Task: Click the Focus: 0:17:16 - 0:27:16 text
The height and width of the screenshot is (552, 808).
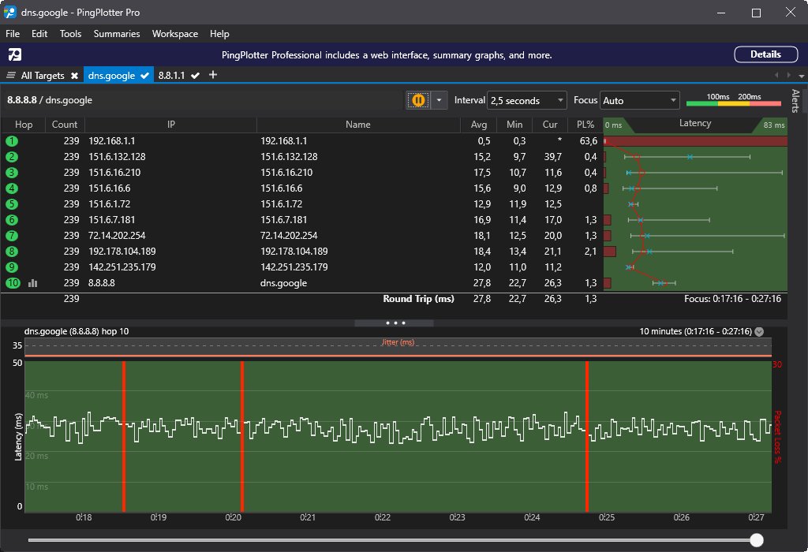Action: click(732, 299)
